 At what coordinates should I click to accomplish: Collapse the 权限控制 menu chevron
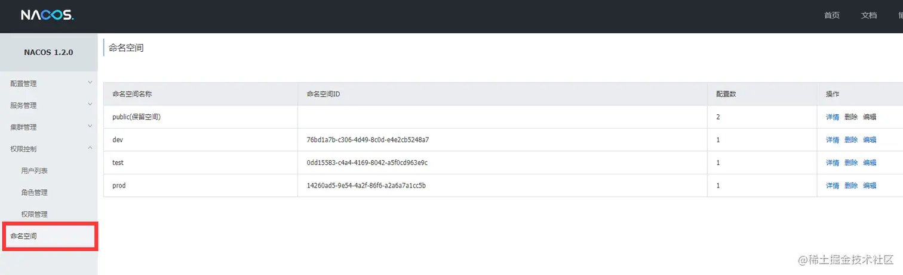click(x=90, y=148)
